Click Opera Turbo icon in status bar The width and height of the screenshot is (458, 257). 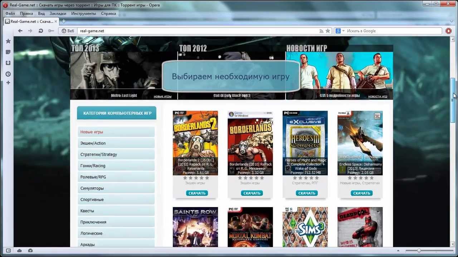(30, 251)
